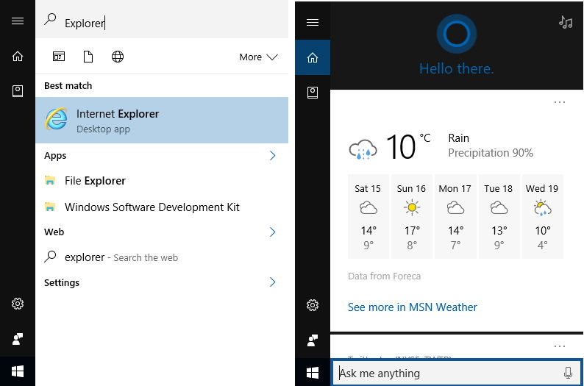Search the web for explorer
This screenshot has height=386, width=584.
(162, 257)
